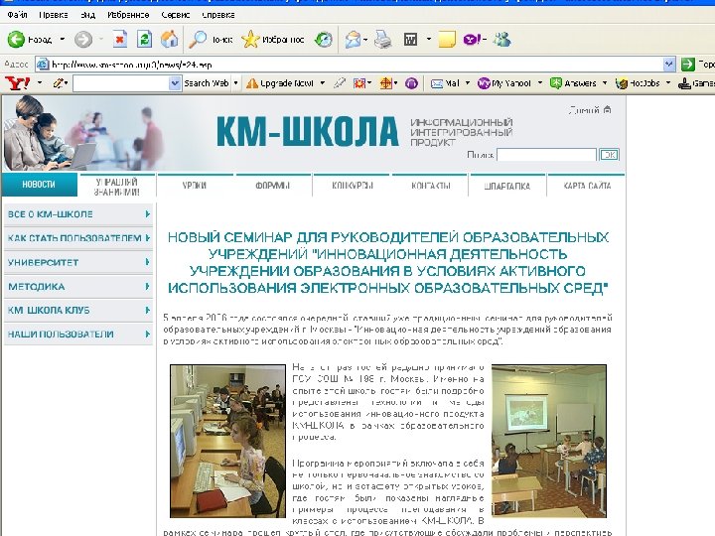Click the OK button next to site search
Image resolution: width=715 pixels, height=536 pixels.
click(609, 155)
